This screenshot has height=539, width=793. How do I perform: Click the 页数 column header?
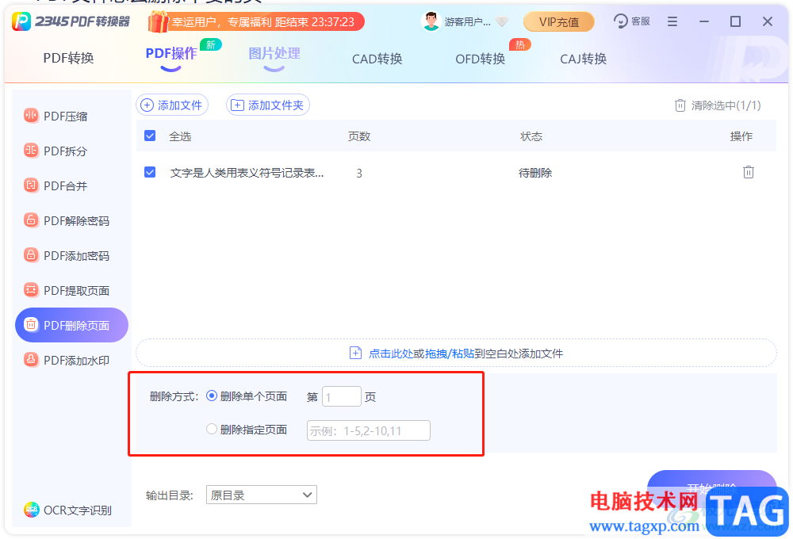point(359,136)
